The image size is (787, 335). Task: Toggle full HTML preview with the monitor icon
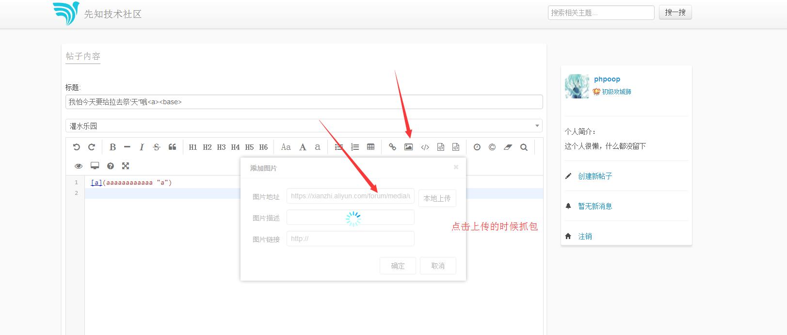95,166
